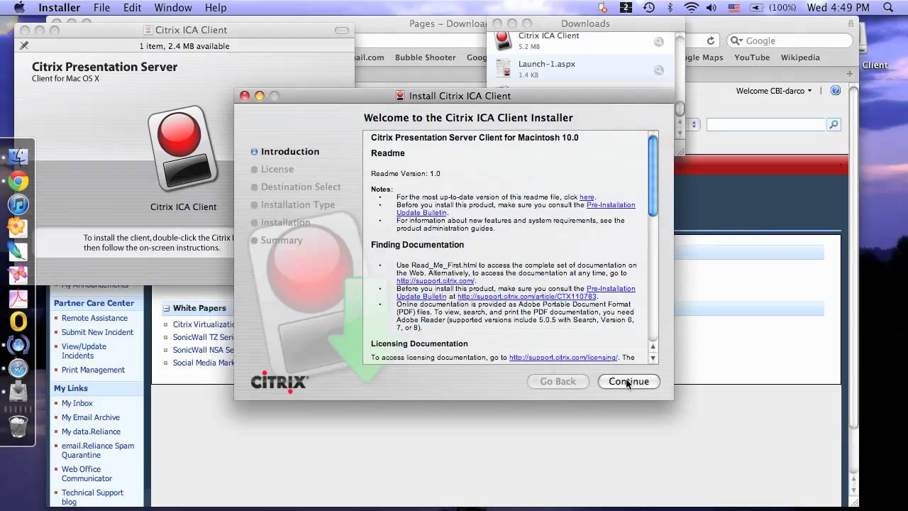Click the Bluetooth status icon
Screen dimensions: 908x511
670,8
